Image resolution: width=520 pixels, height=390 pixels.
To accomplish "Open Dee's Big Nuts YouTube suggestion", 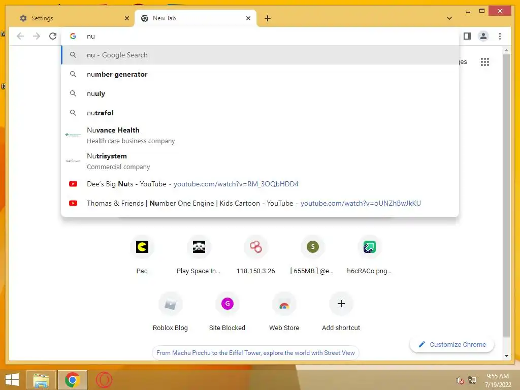I will [x=260, y=184].
